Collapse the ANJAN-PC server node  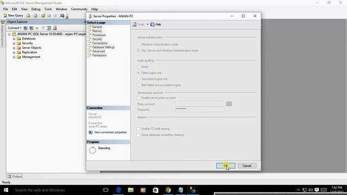[x=9, y=34]
